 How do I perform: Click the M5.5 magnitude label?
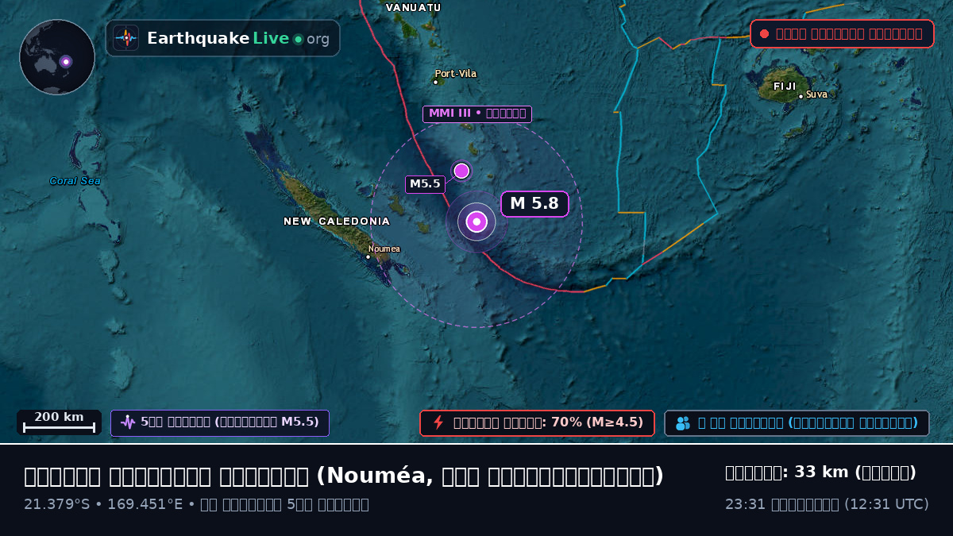coord(425,184)
